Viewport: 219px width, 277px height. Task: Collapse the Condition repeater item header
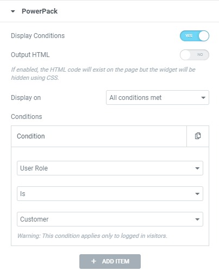pyautogui.click(x=99, y=136)
